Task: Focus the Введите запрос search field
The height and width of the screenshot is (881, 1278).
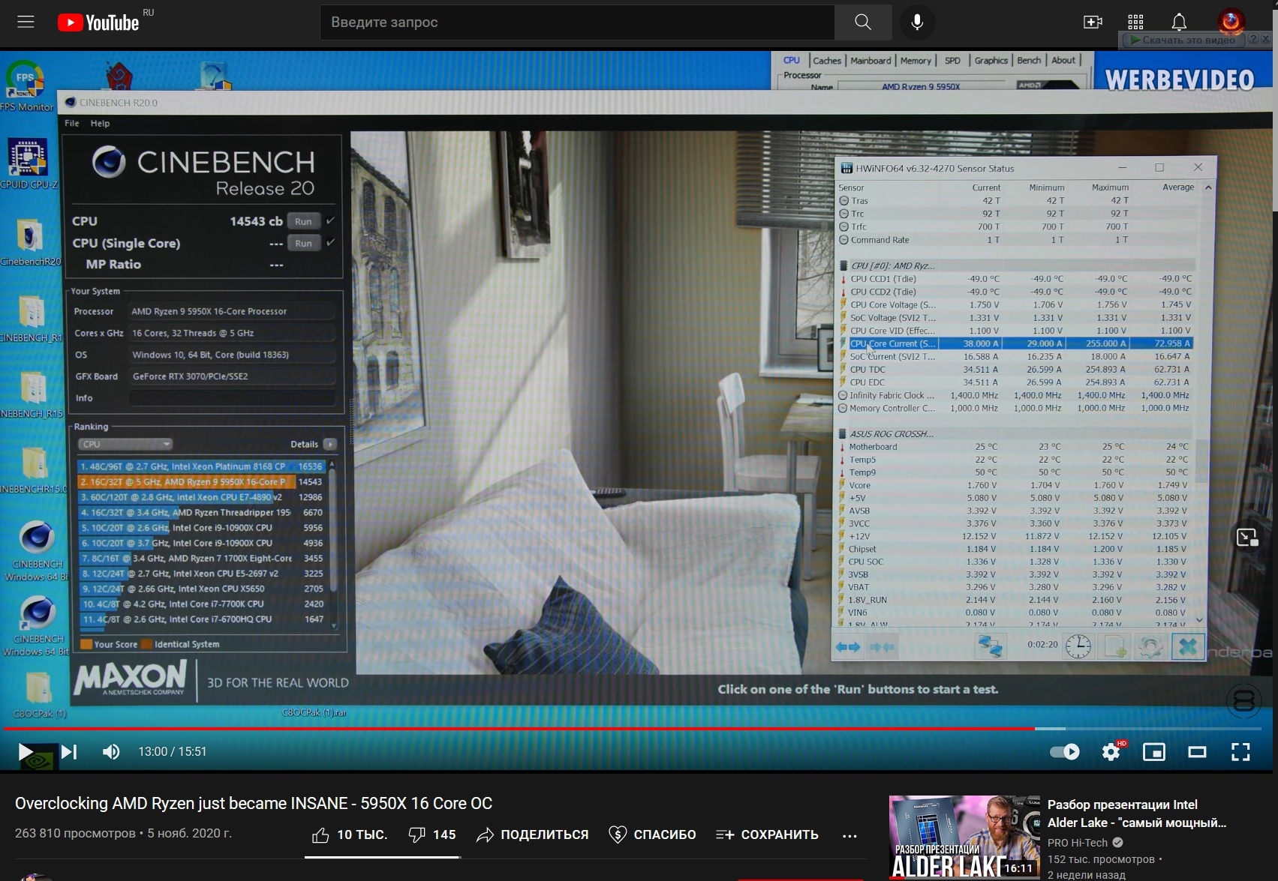Action: pyautogui.click(x=577, y=22)
